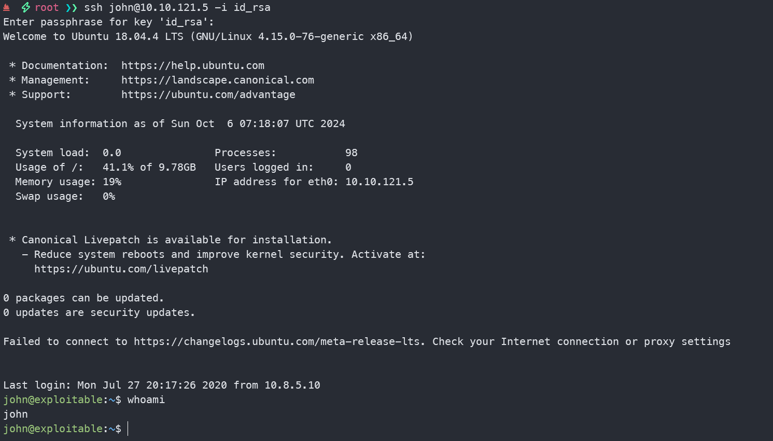773x441 pixels.
Task: Click the Processes count value 98
Action: [x=352, y=153]
